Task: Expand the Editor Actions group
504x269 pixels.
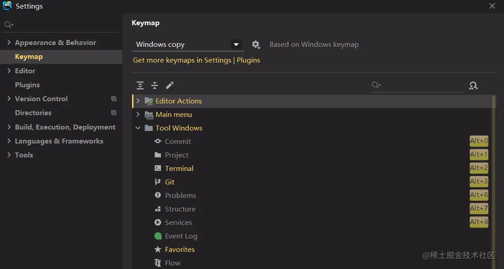Action: click(138, 101)
